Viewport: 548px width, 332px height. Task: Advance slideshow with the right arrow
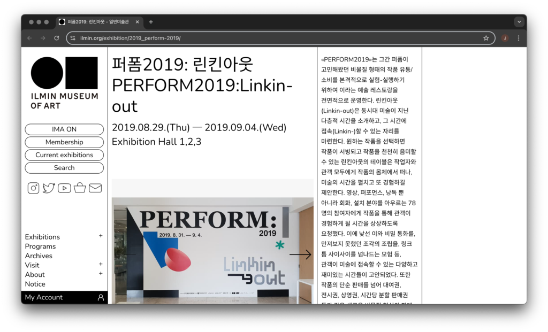point(300,255)
